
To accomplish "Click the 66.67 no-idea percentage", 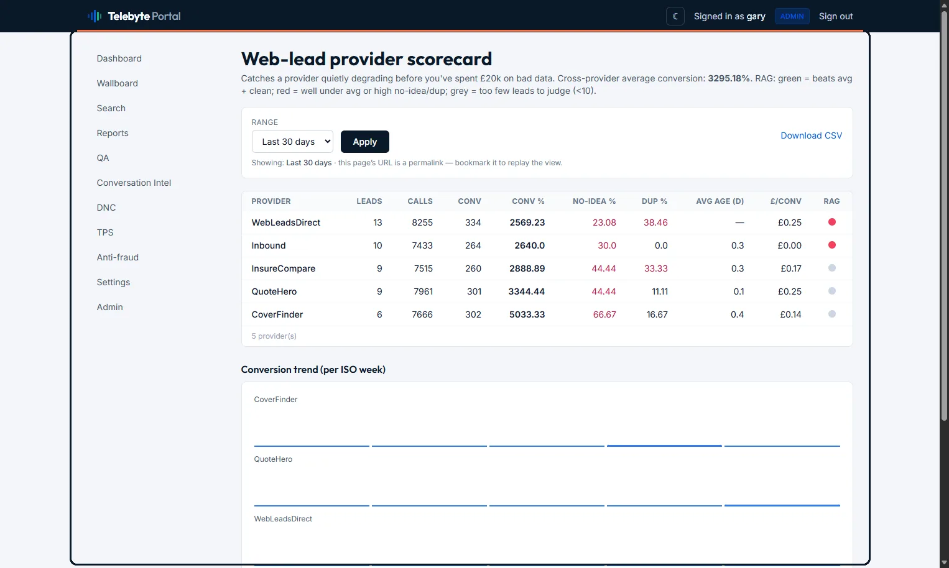I will [604, 314].
